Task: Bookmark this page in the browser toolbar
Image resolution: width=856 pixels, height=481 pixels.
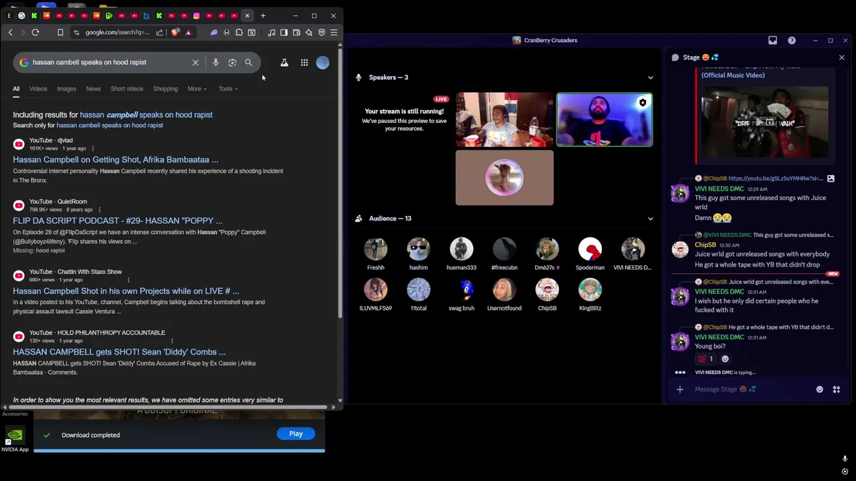Action: (x=60, y=32)
